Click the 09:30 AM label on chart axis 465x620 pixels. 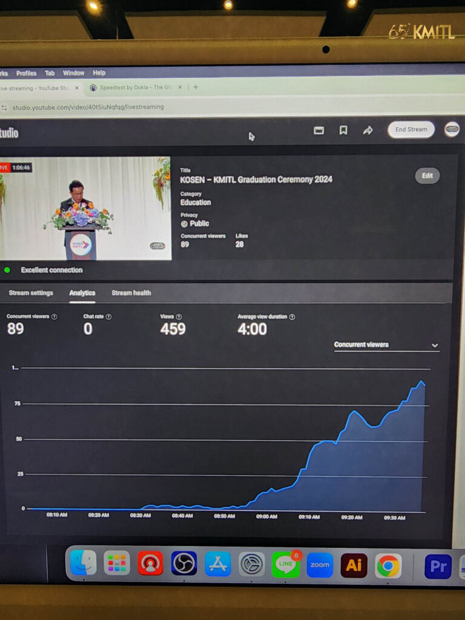click(x=394, y=518)
